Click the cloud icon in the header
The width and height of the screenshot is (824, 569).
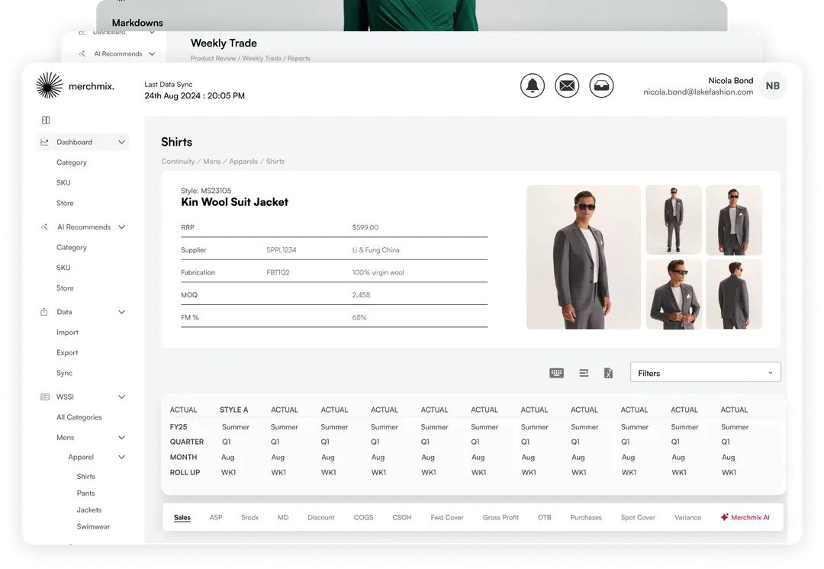[601, 85]
